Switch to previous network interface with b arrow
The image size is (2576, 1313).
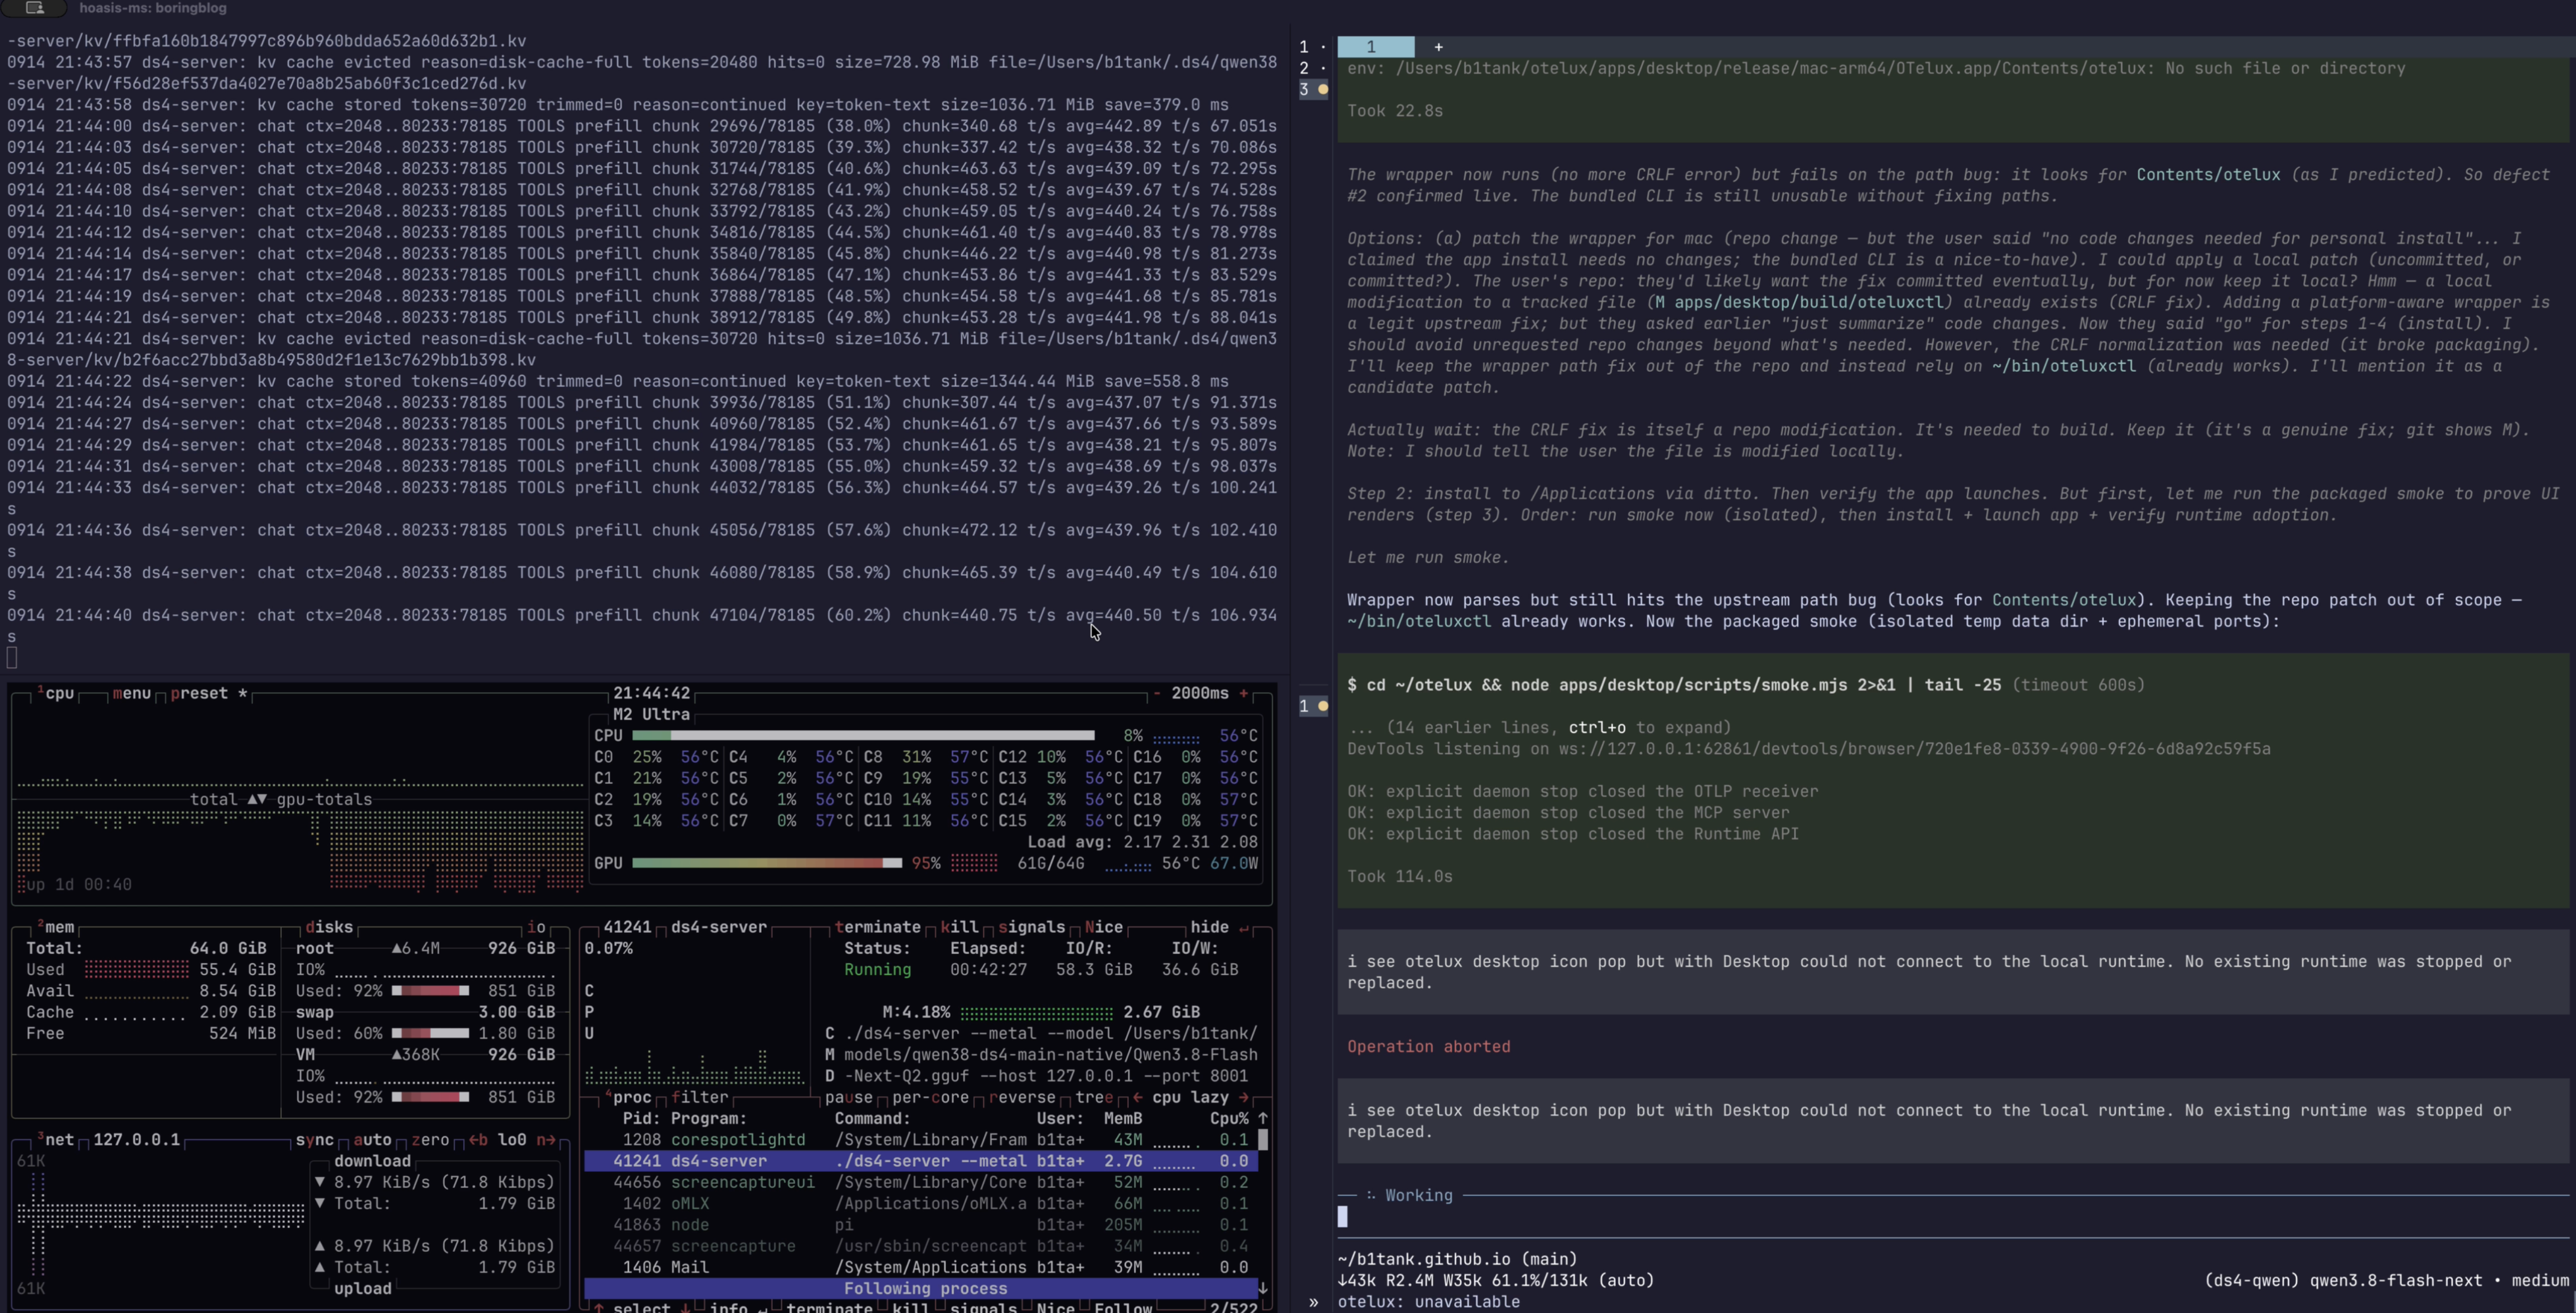point(478,1140)
